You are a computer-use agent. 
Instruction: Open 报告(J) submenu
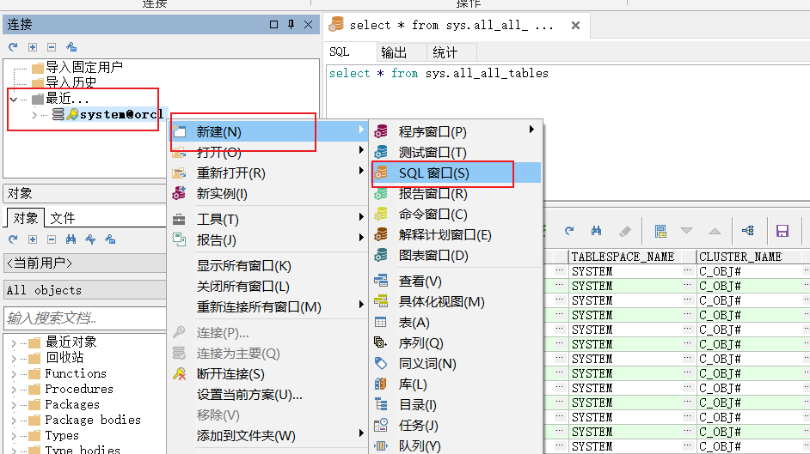268,240
